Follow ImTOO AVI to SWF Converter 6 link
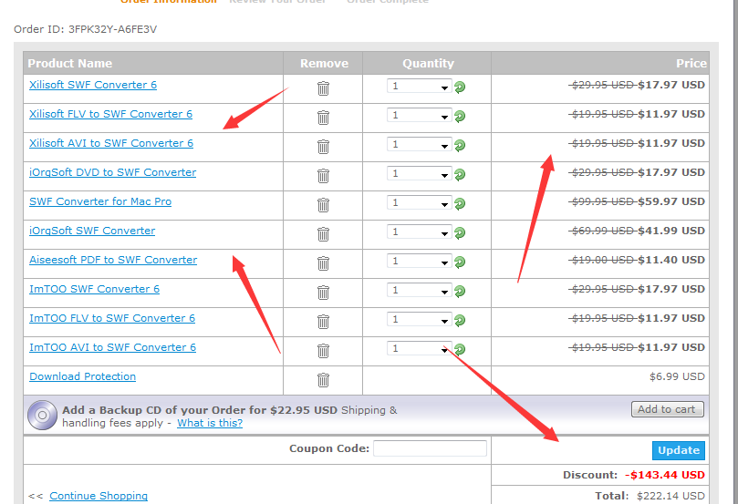This screenshot has width=738, height=504. [112, 347]
